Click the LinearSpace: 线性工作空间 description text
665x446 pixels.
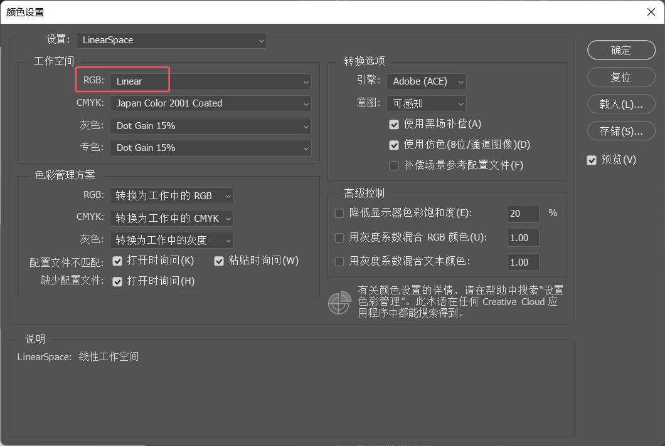(x=78, y=356)
